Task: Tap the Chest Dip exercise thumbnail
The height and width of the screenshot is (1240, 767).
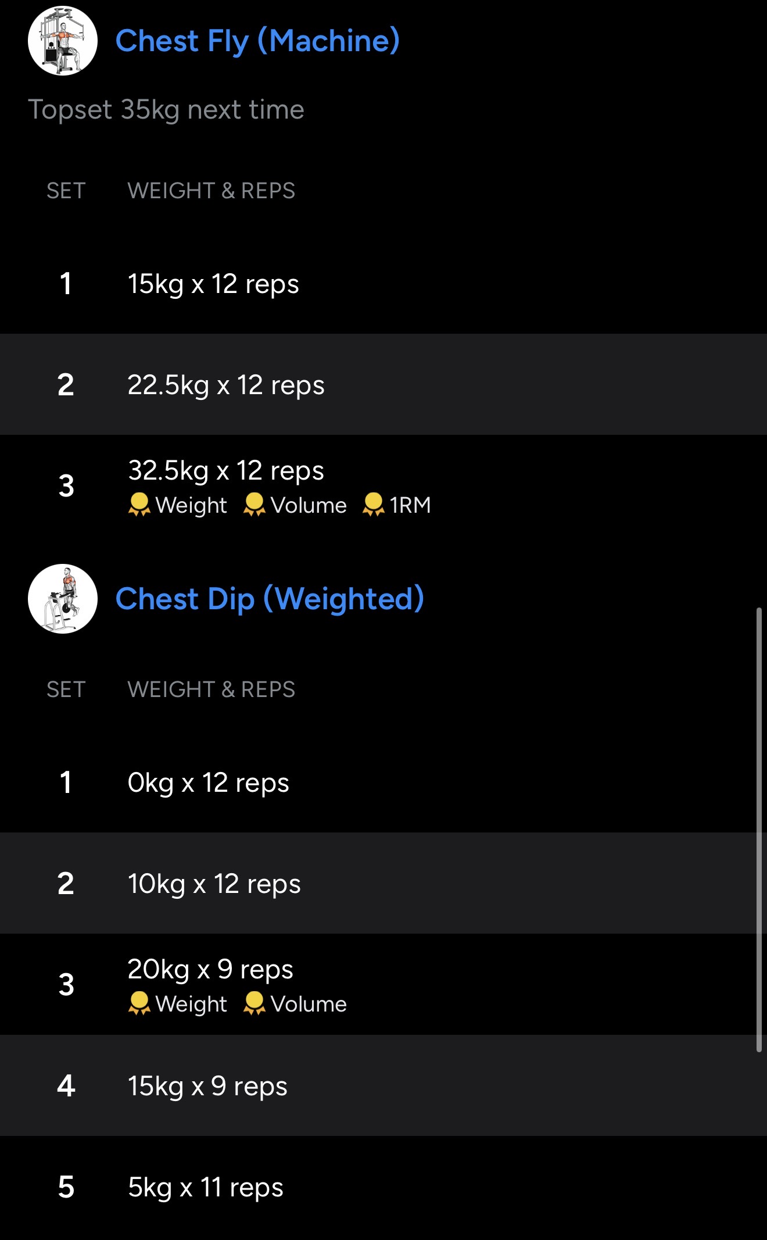Action: click(63, 599)
